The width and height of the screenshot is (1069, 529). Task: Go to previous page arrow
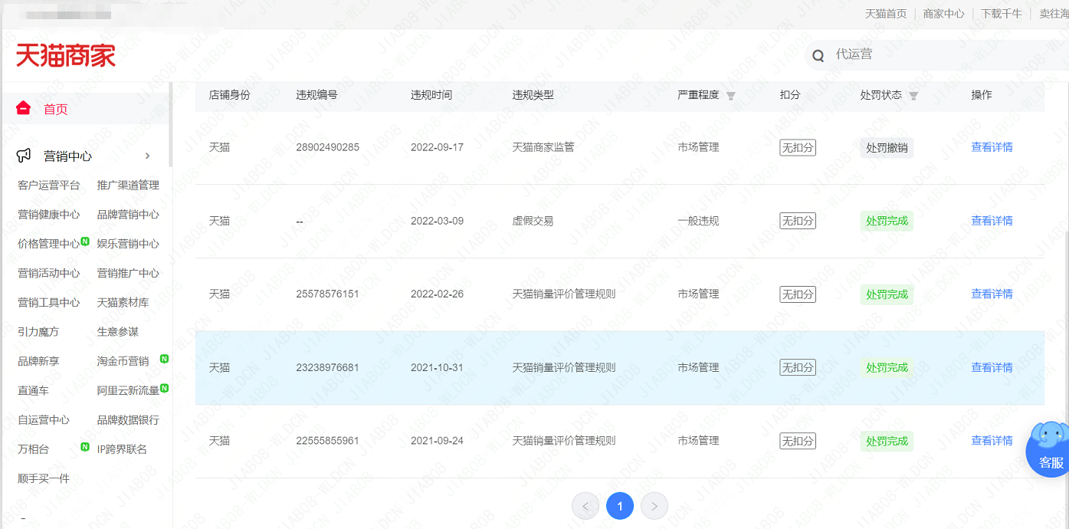(585, 506)
